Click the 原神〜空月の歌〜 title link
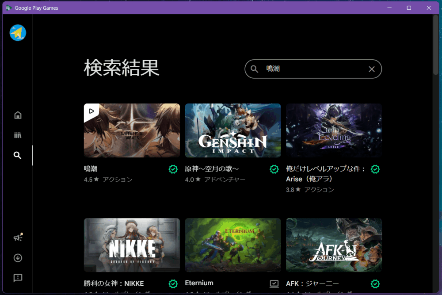Image resolution: width=442 pixels, height=295 pixels. (212, 169)
